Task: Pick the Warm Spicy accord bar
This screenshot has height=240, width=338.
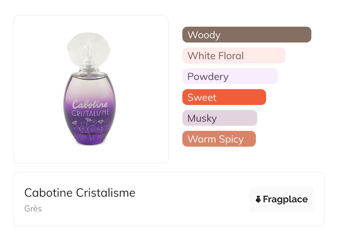Action: pos(219,139)
